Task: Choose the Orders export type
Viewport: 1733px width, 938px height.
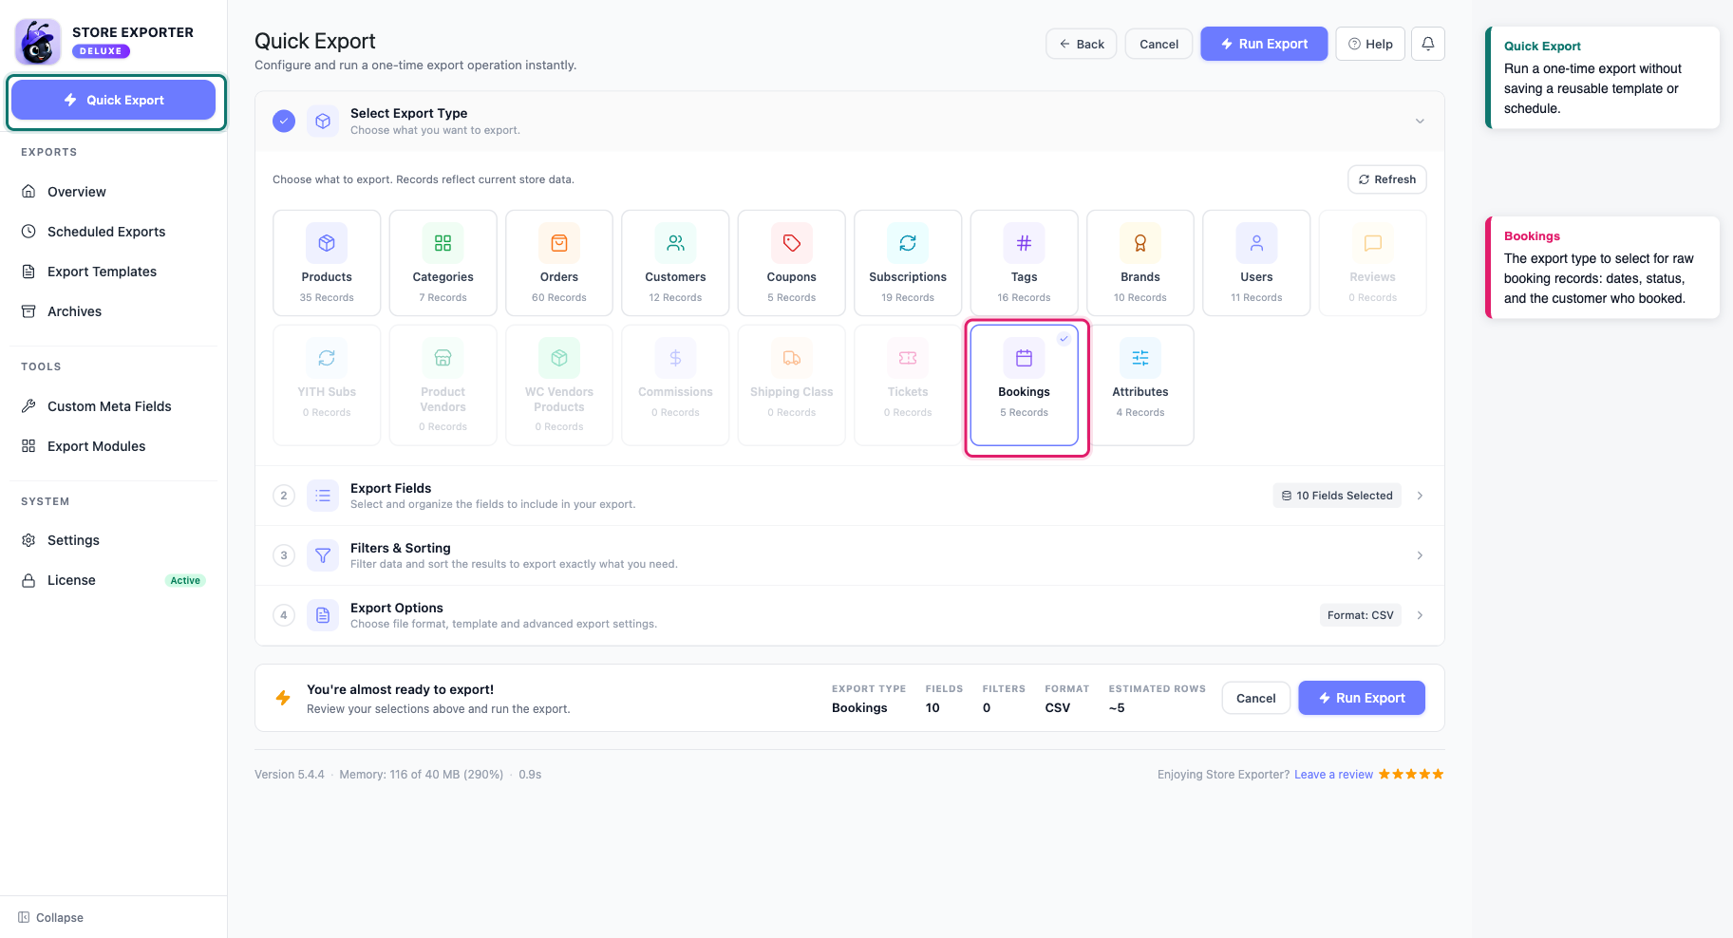Action: (559, 263)
